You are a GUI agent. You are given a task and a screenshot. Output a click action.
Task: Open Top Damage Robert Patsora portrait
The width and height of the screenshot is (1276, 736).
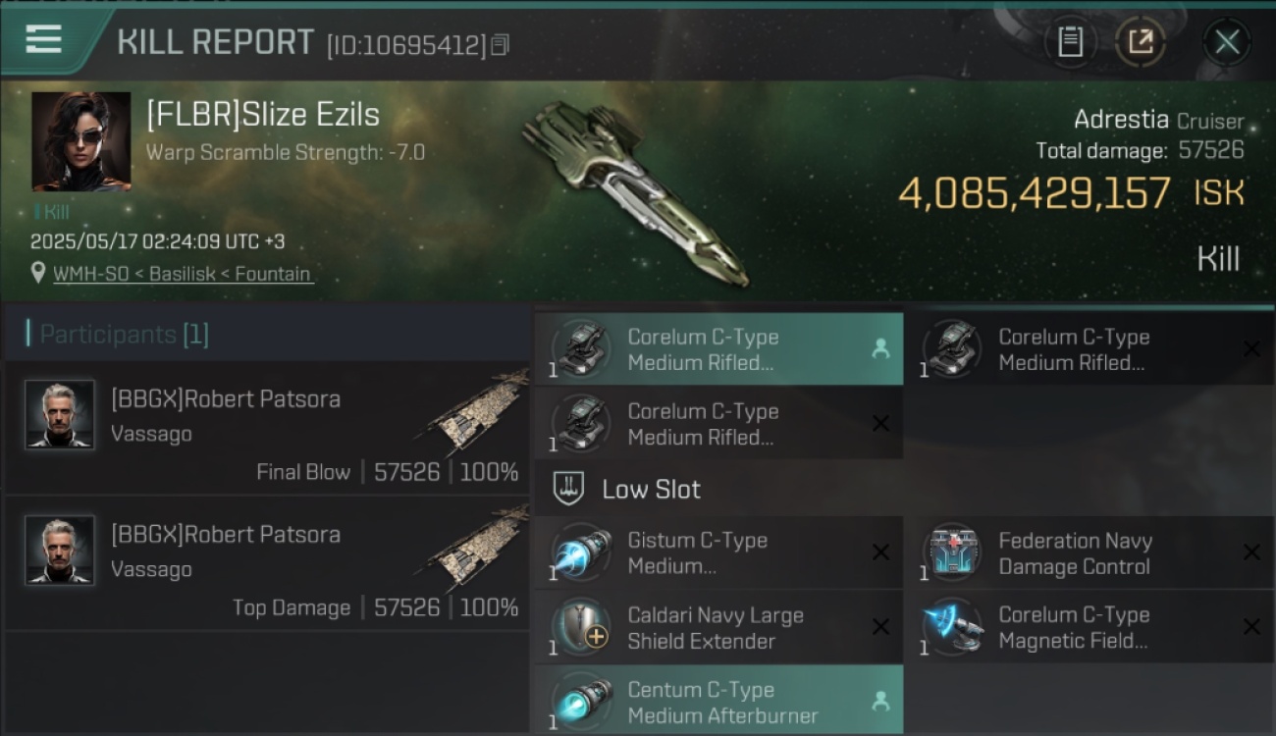[60, 551]
